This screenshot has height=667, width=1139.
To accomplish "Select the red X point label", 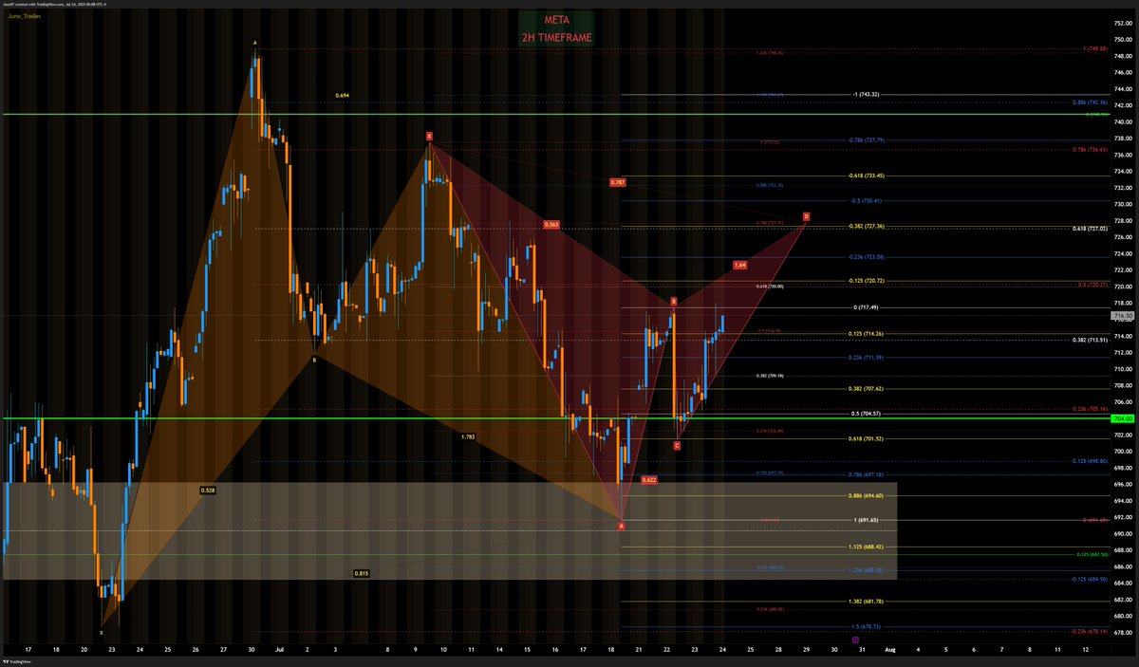I will pos(429,137).
